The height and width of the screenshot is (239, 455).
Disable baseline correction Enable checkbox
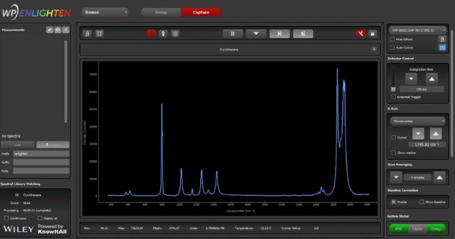[x=394, y=202]
